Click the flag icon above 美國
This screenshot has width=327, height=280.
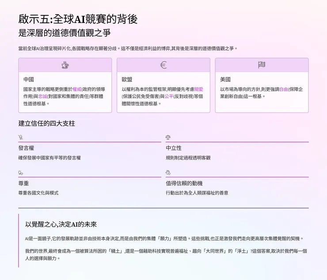262,65
